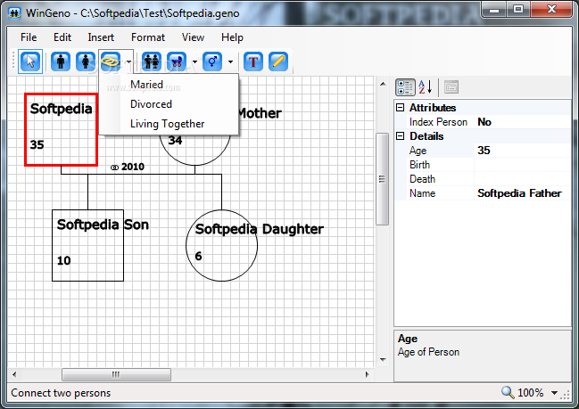Select the Softpedia Mother circle node

pos(194,150)
